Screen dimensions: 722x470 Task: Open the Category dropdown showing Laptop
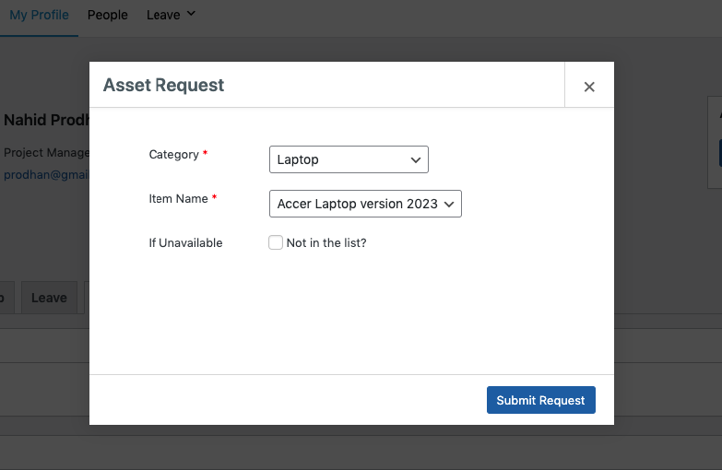[349, 159]
